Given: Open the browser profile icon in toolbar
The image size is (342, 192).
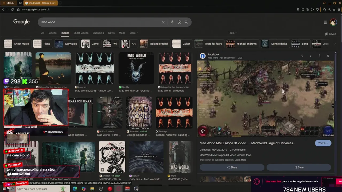Looking at the screenshot, I should point(329,10).
